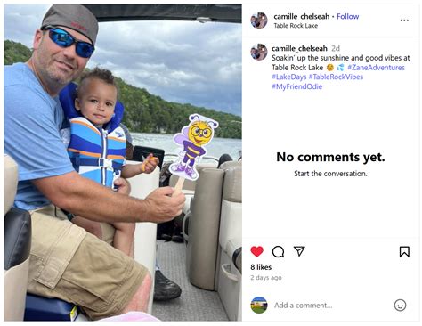This screenshot has width=422, height=326.
Task: Open the camille_chelseah username in the header
Action: tap(302, 16)
